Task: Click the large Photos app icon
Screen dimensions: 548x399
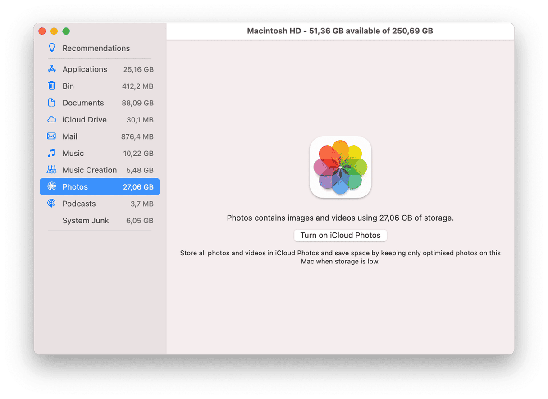Action: [340, 167]
